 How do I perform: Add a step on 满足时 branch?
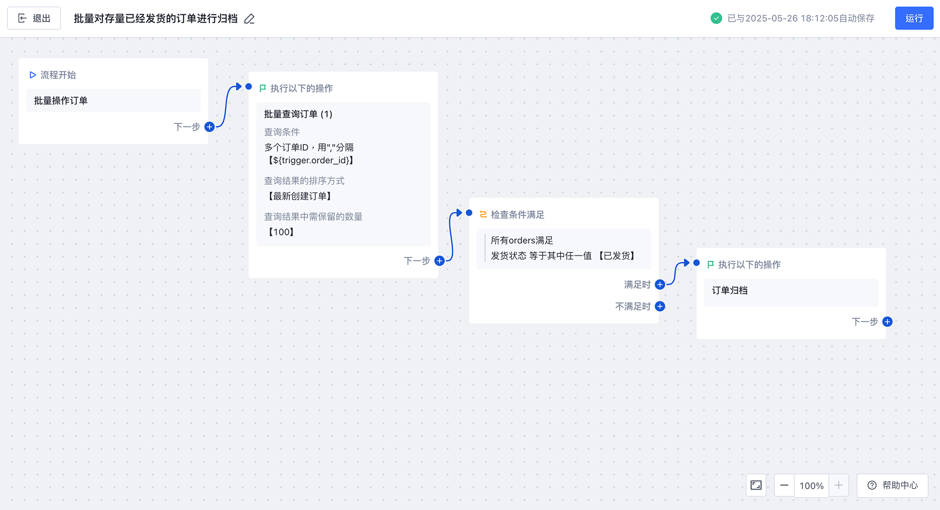point(660,284)
